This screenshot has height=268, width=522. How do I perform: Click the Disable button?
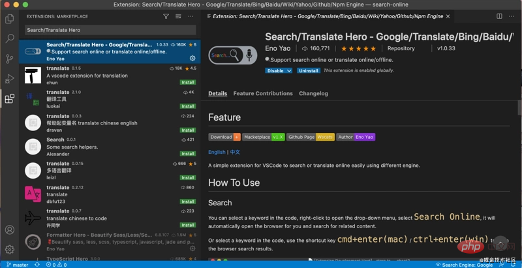click(x=275, y=70)
